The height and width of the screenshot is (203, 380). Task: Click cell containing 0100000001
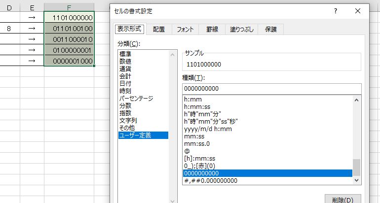69,50
